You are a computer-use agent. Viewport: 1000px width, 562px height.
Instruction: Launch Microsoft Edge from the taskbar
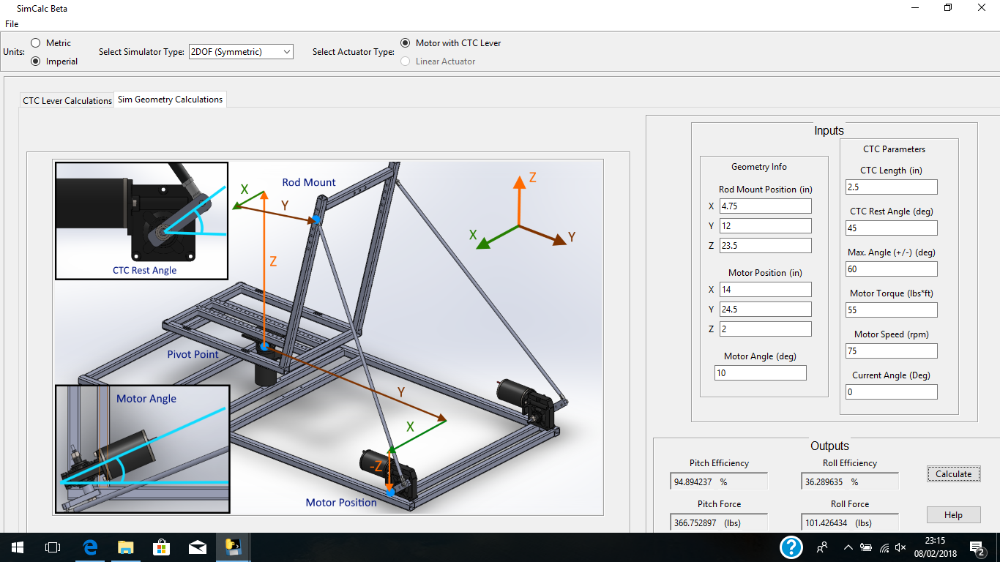click(90, 547)
